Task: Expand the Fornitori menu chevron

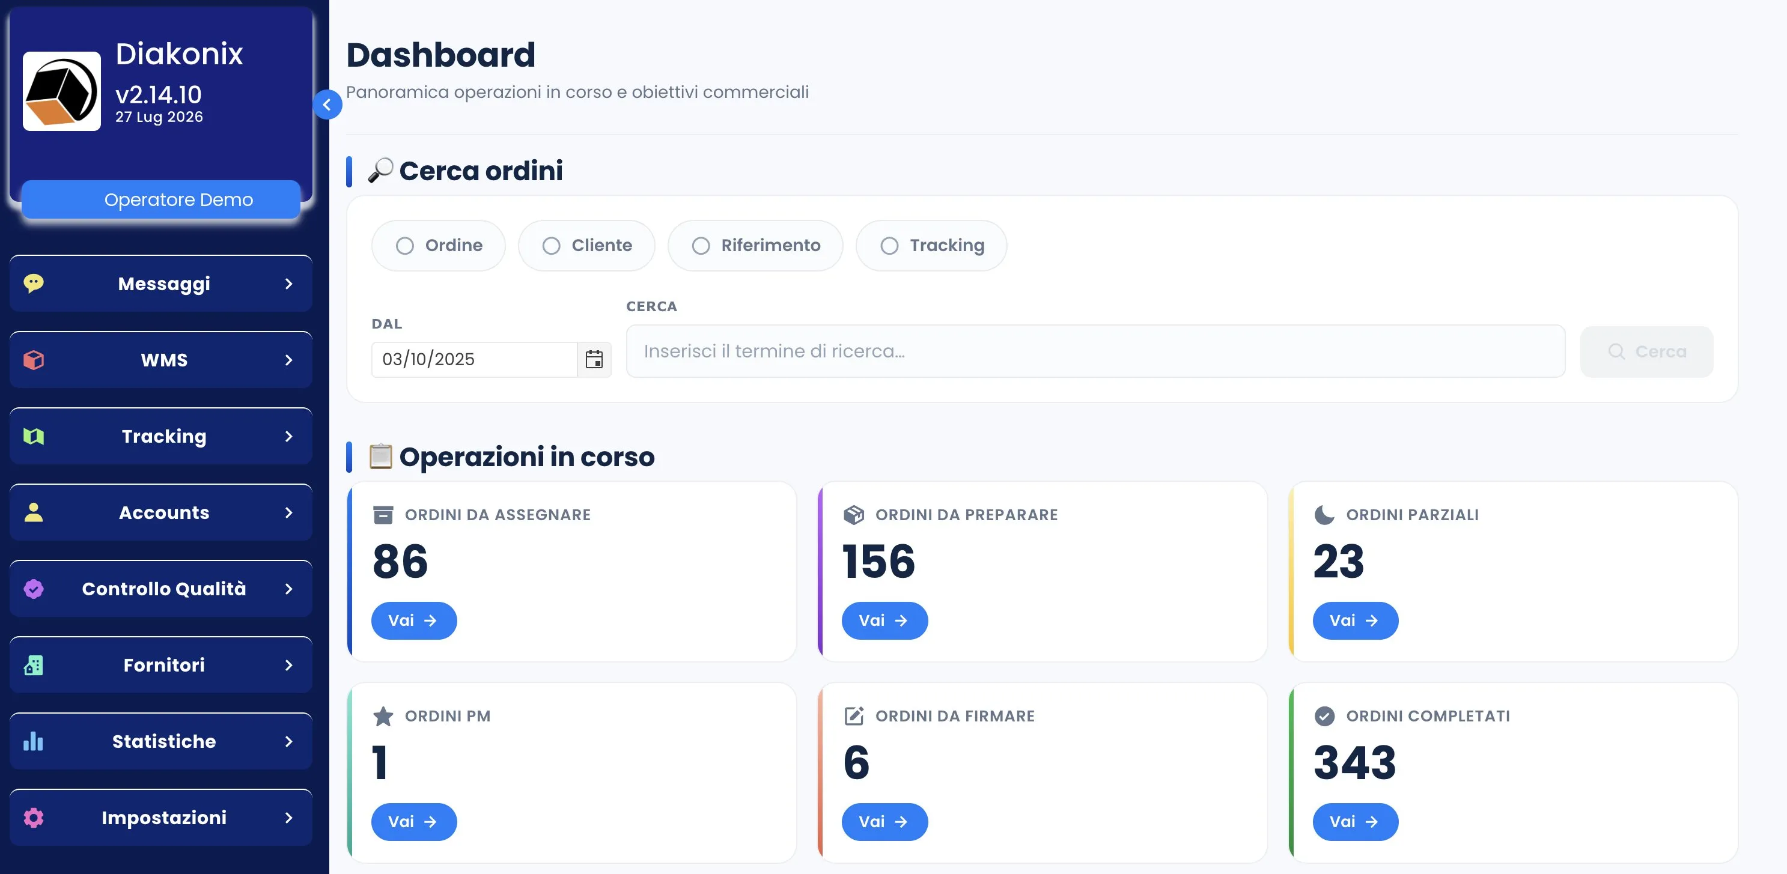Action: click(288, 665)
